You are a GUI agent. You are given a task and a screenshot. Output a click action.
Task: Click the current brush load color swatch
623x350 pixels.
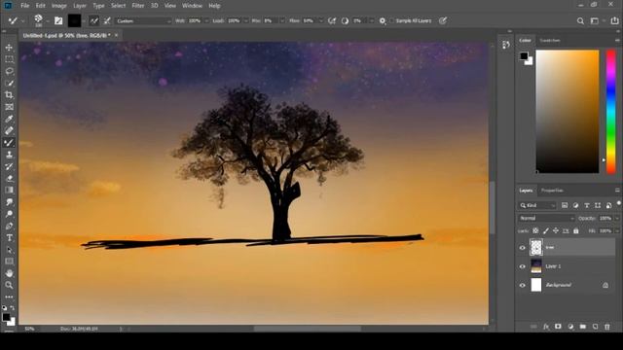74,20
